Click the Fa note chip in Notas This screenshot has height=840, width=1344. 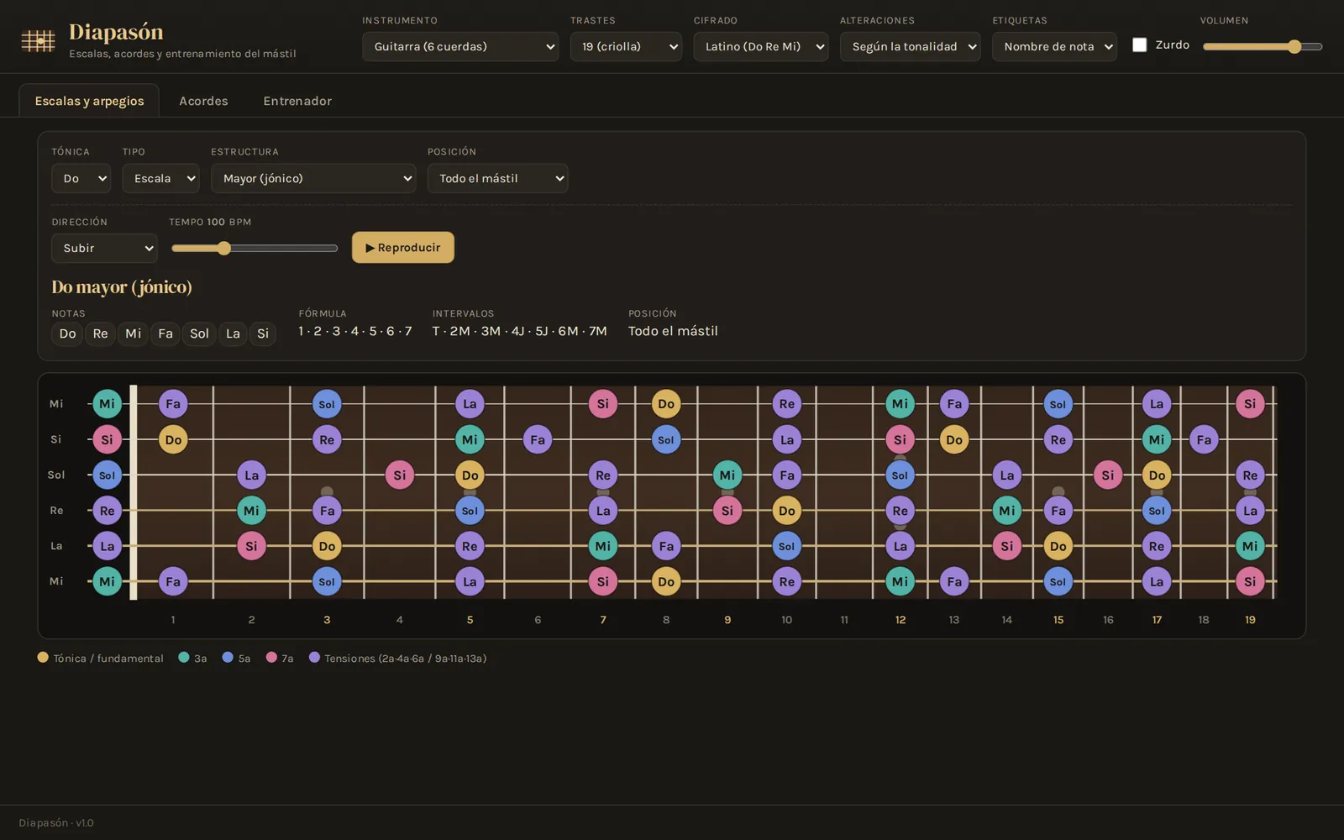(165, 333)
